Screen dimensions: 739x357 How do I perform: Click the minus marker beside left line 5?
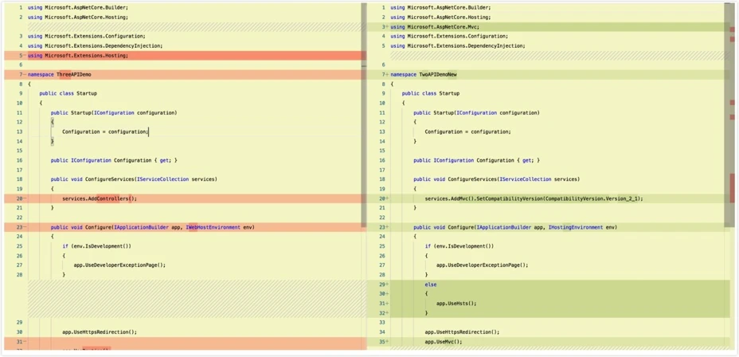tap(24, 56)
